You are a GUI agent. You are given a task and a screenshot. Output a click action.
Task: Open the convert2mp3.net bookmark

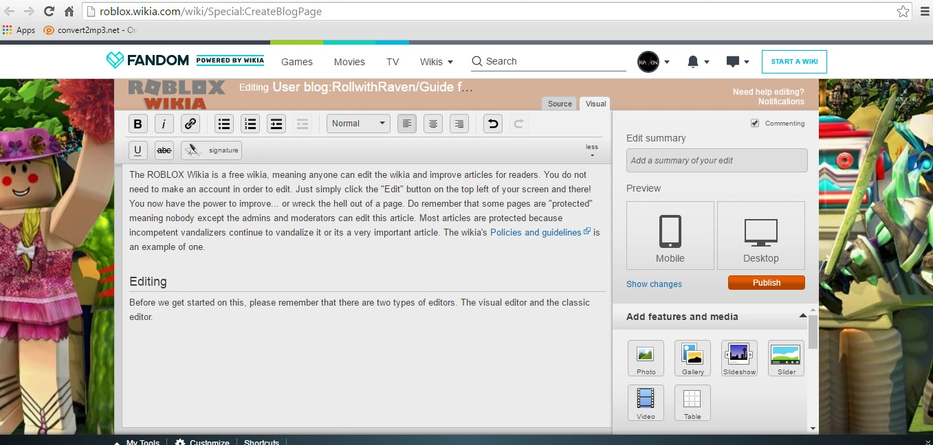(x=90, y=30)
